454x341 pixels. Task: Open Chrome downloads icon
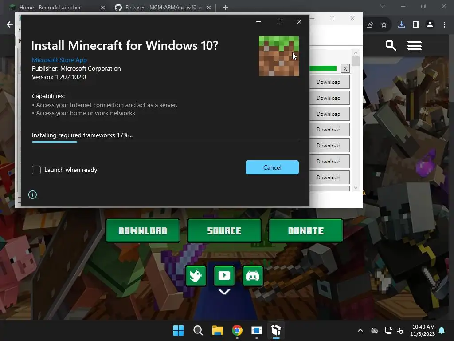tap(402, 25)
